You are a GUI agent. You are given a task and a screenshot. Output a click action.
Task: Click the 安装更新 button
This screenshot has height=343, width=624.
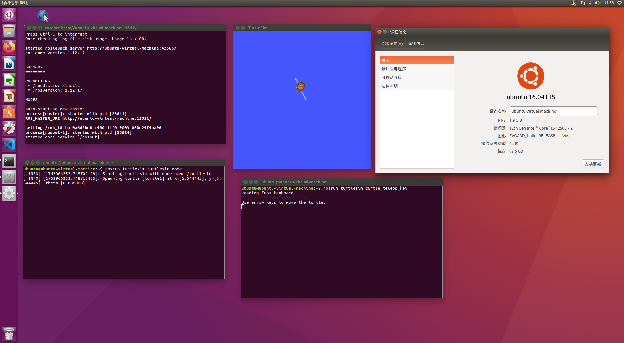coord(593,164)
